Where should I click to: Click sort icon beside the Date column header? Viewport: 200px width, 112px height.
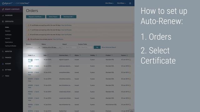pyautogui.click(x=48, y=55)
